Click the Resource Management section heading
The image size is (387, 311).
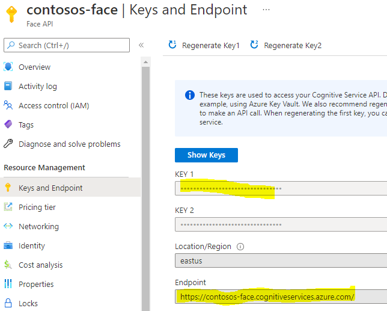click(x=44, y=167)
